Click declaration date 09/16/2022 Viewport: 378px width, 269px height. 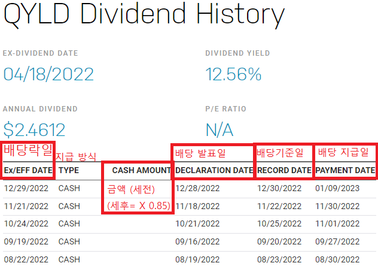[197, 241]
